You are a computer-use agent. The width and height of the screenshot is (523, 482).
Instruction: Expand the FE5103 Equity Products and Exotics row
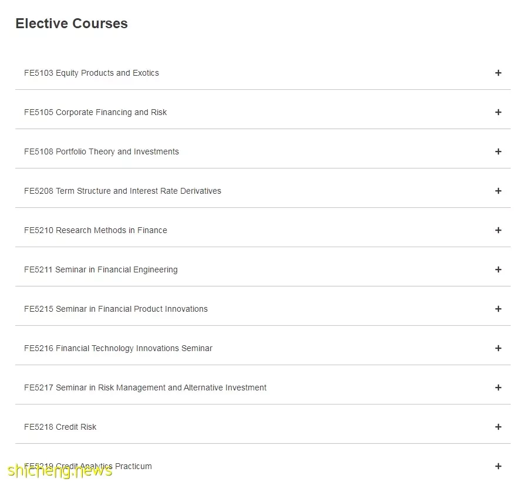coord(263,73)
